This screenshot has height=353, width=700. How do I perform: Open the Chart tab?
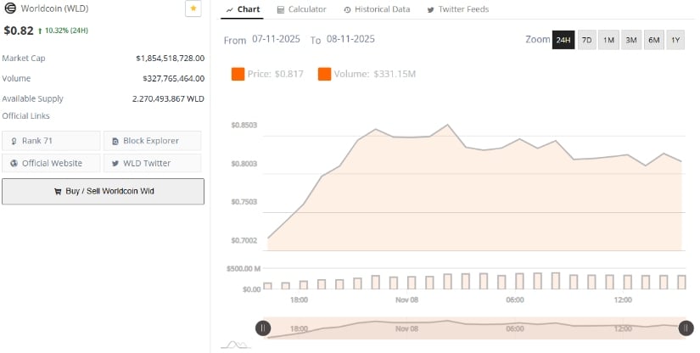coord(243,9)
